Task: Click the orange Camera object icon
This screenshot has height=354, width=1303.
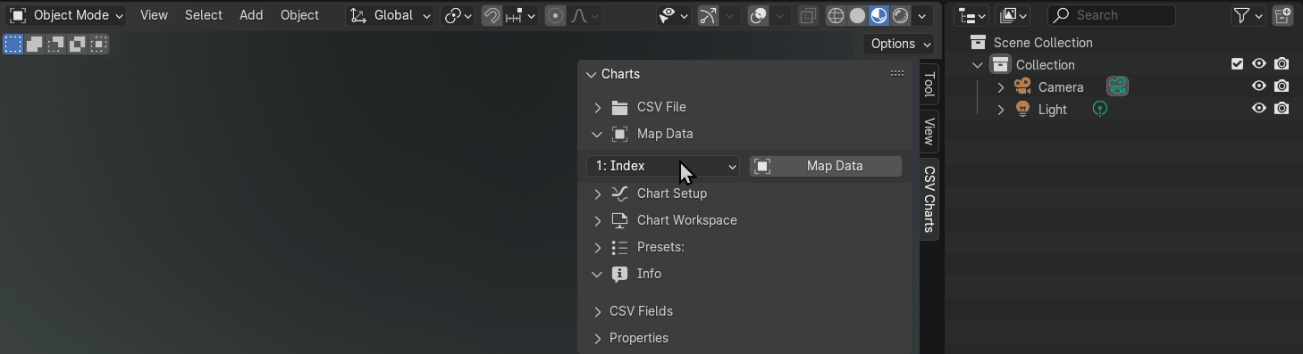Action: click(x=1022, y=86)
